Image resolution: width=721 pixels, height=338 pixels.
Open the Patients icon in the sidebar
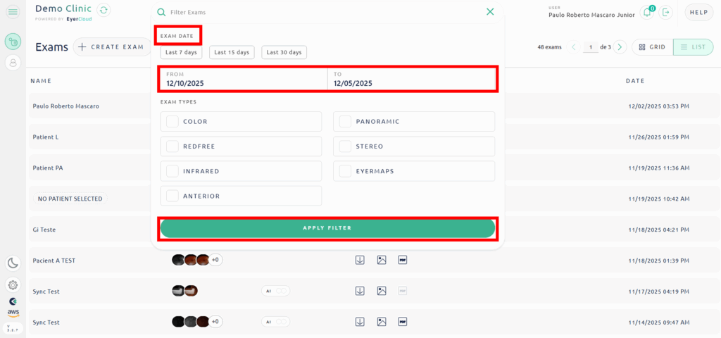pyautogui.click(x=13, y=63)
